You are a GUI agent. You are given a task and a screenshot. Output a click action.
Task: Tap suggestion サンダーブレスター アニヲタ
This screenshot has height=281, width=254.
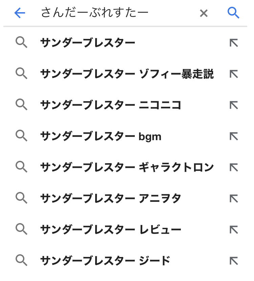pyautogui.click(x=111, y=198)
